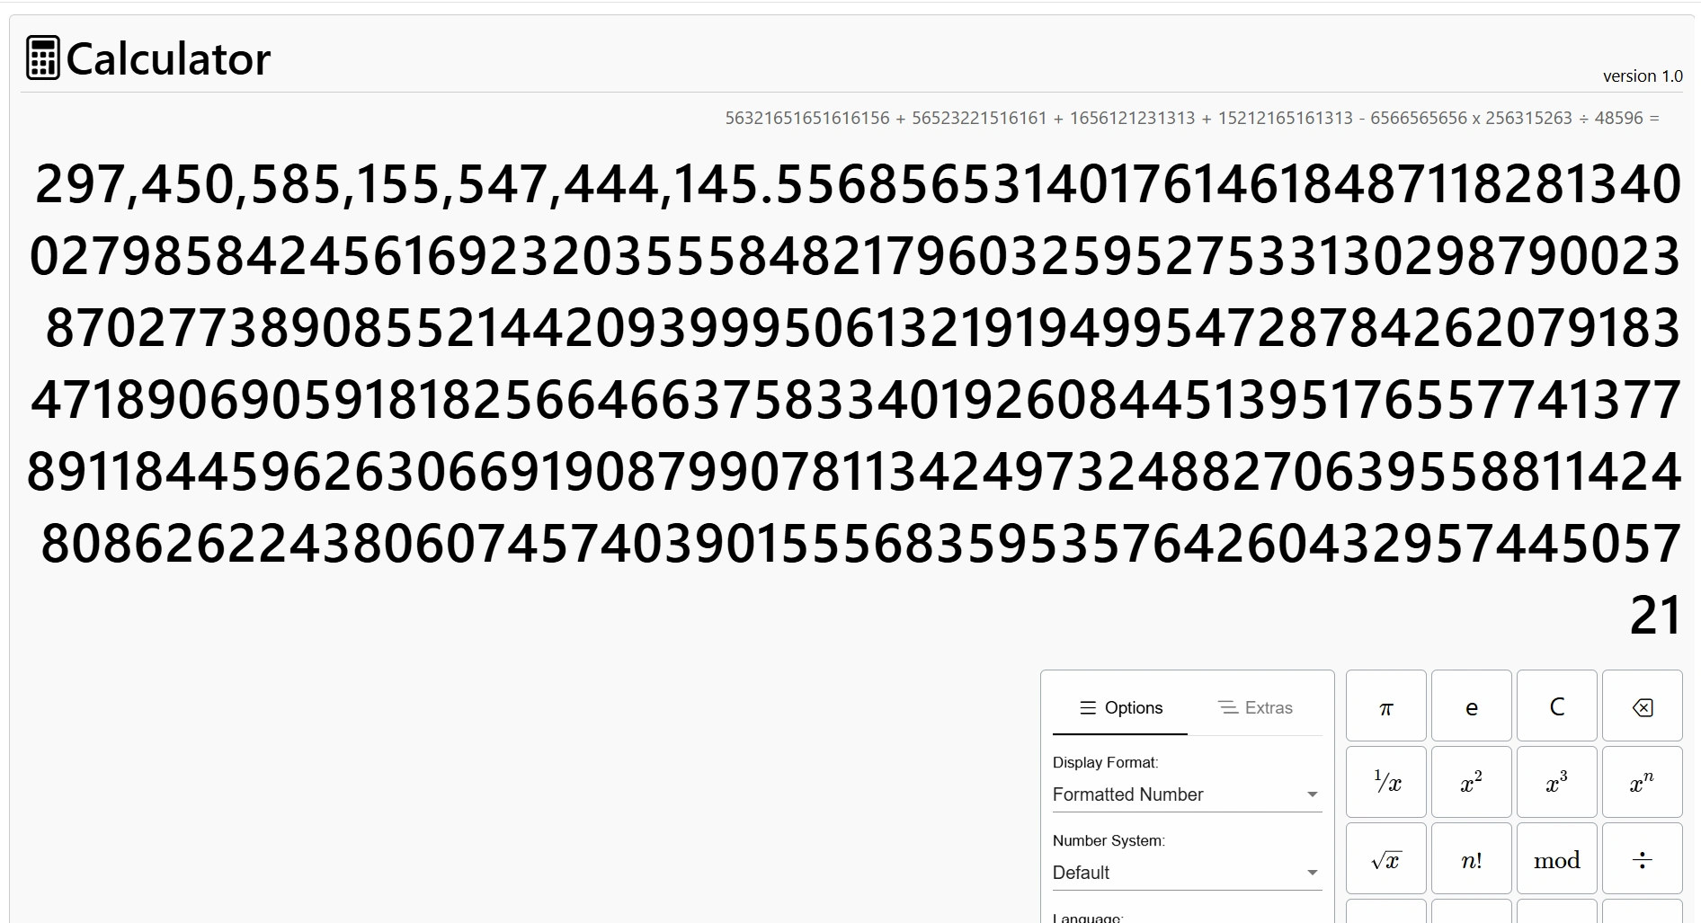Select the calculation history expression line
Image resolution: width=1701 pixels, height=923 pixels.
[x=1192, y=118]
